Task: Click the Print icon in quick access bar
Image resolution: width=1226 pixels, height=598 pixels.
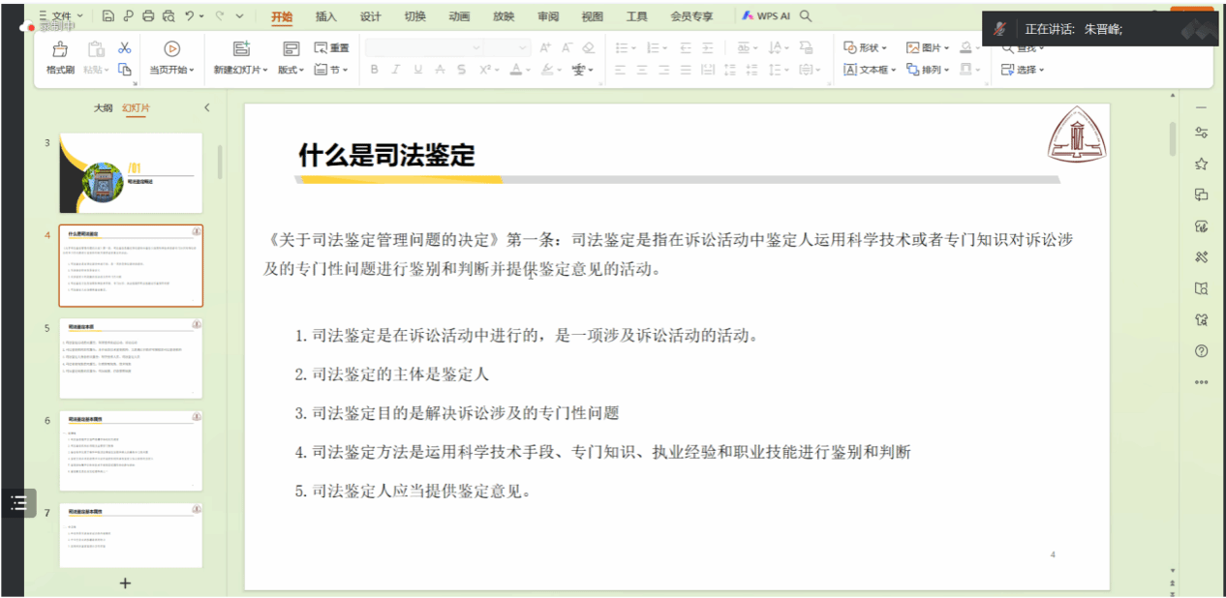Action: point(148,16)
